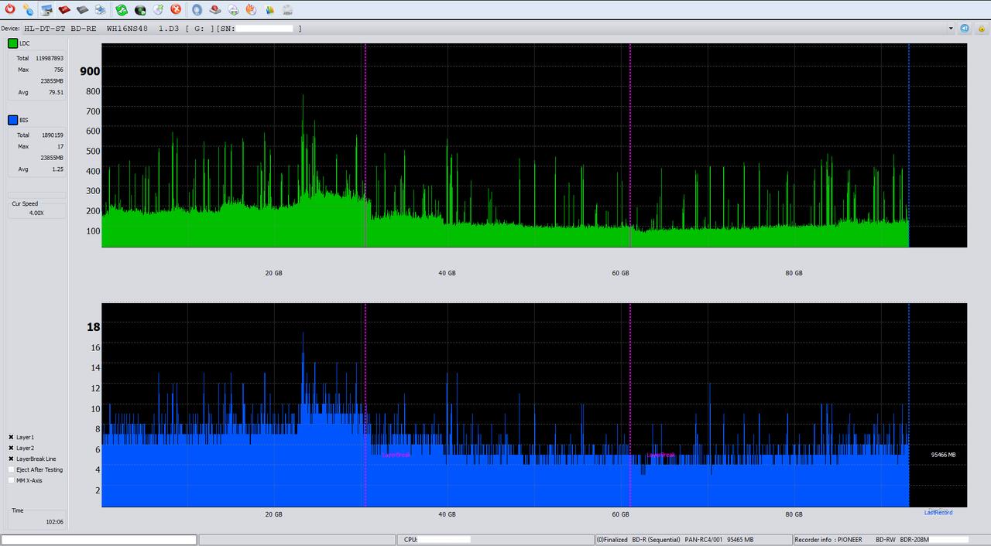Image resolution: width=991 pixels, height=546 pixels.
Task: Click the yellow and blue drops icon
Action: tap(28, 9)
